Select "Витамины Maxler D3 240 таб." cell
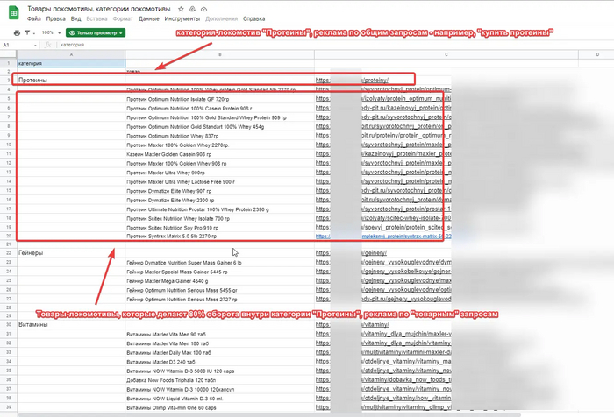 point(219,362)
